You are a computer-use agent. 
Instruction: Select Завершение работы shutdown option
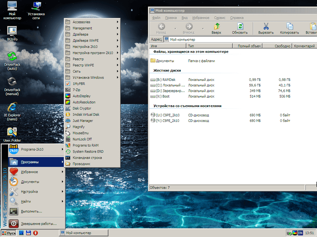click(x=39, y=223)
